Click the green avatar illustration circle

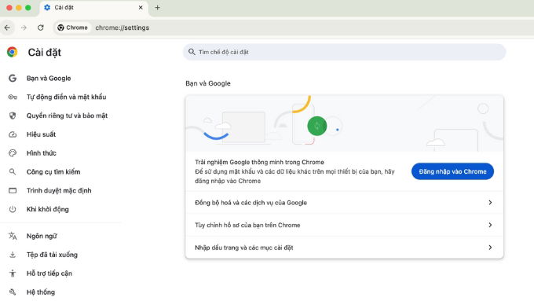click(317, 126)
